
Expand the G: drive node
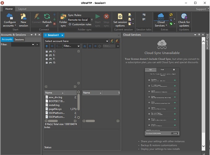(47, 63)
